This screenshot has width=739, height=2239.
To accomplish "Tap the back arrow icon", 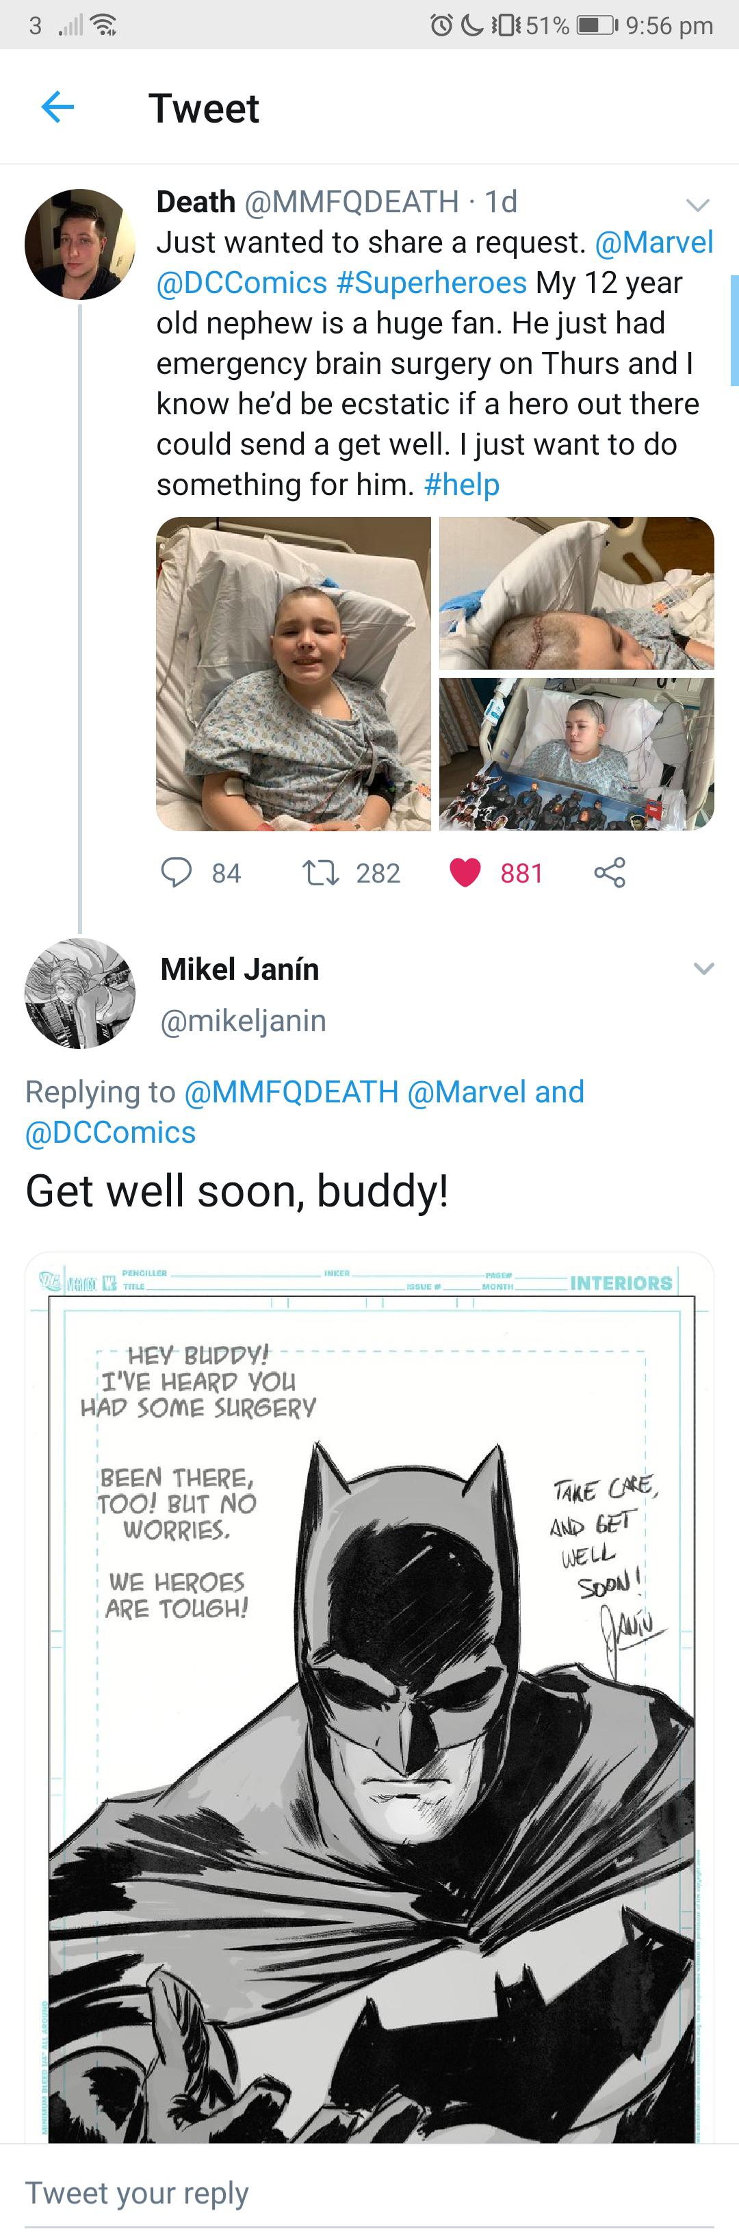I will coord(57,107).
